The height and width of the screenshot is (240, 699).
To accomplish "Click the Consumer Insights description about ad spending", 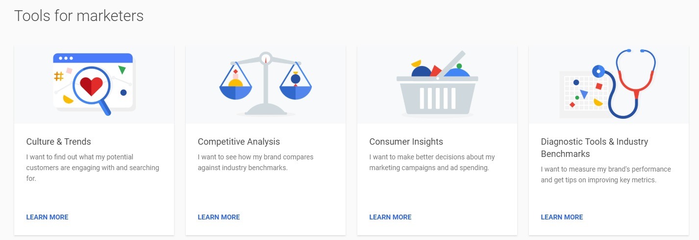I will pos(432,162).
